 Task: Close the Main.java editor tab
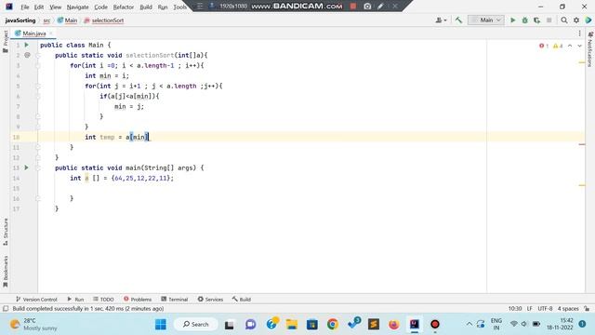point(50,33)
